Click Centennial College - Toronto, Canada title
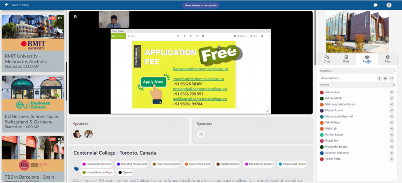 (x=115, y=153)
